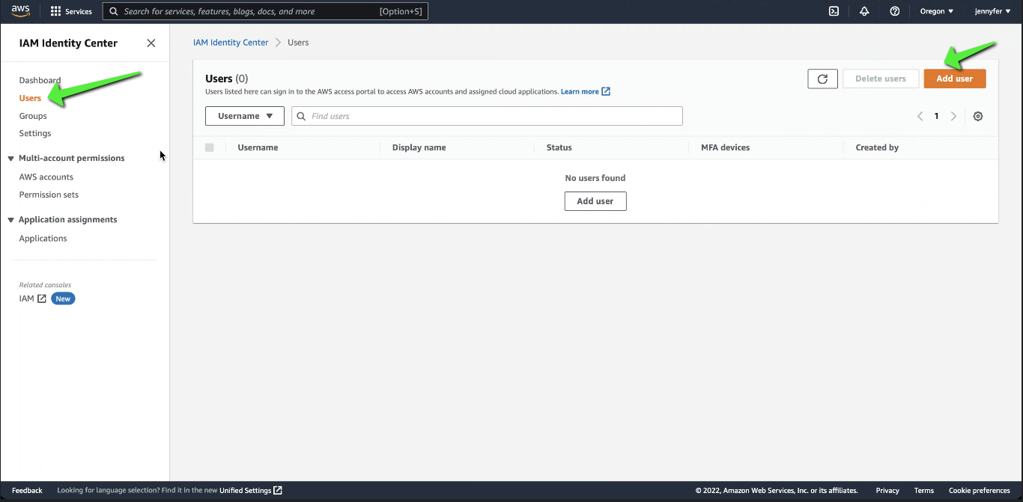Open the Username filter dropdown
The height and width of the screenshot is (502, 1023).
(x=245, y=116)
